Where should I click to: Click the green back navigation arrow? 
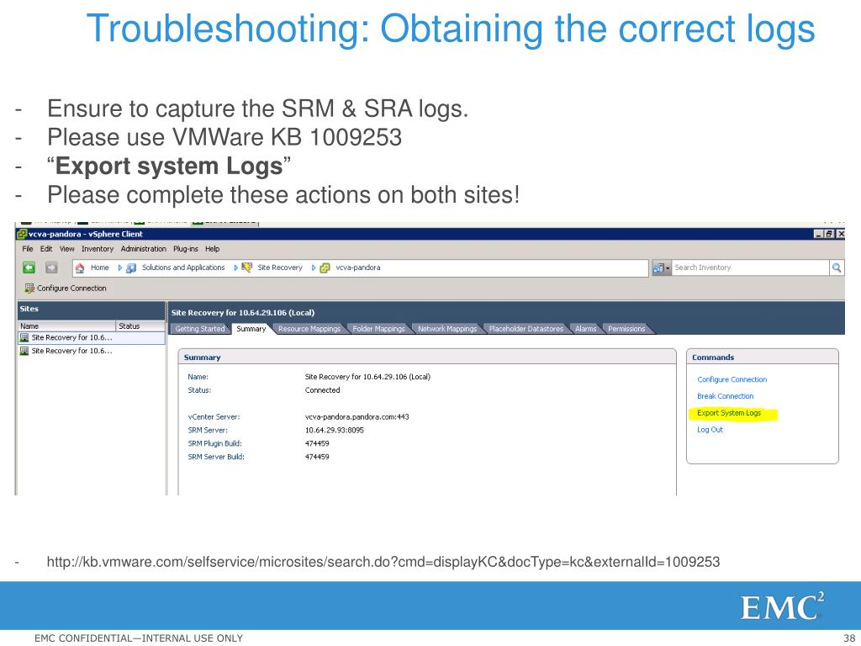pyautogui.click(x=29, y=267)
